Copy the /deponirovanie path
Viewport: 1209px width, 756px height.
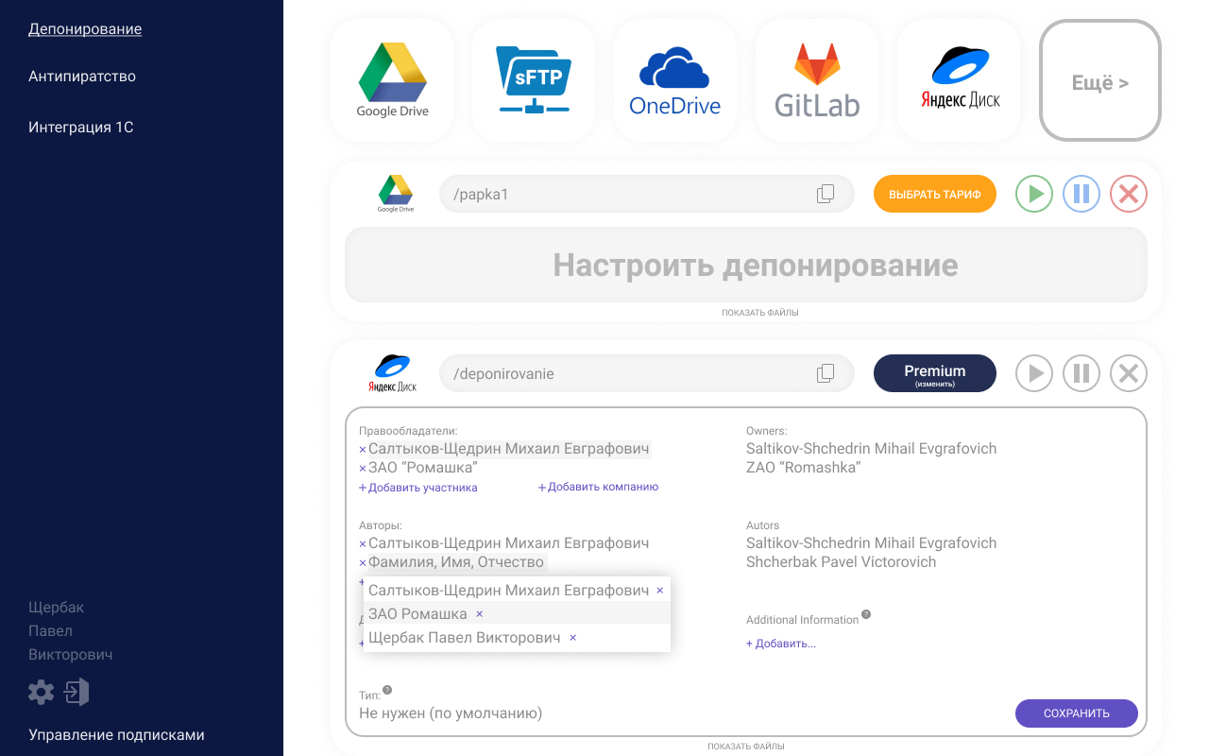(x=826, y=373)
